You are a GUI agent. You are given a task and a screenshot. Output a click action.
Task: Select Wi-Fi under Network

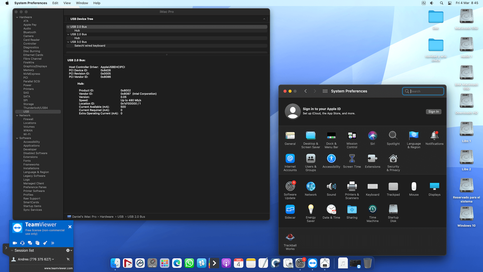coord(27,134)
